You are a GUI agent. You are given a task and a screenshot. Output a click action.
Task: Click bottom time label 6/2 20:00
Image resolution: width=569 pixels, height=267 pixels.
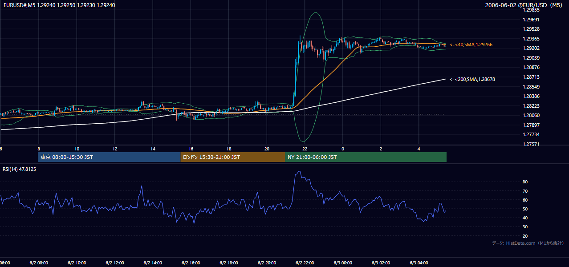(267, 263)
